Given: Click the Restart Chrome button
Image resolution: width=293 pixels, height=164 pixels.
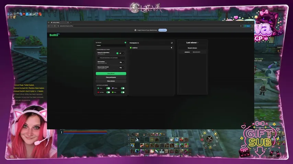Looking at the screenshot, I should [247, 26].
